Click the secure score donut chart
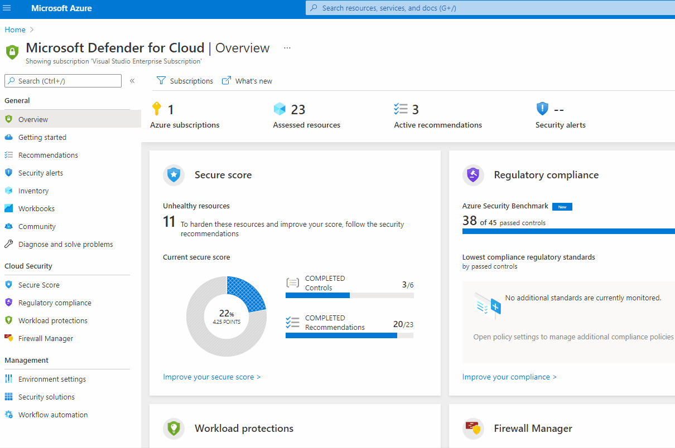 (x=226, y=316)
